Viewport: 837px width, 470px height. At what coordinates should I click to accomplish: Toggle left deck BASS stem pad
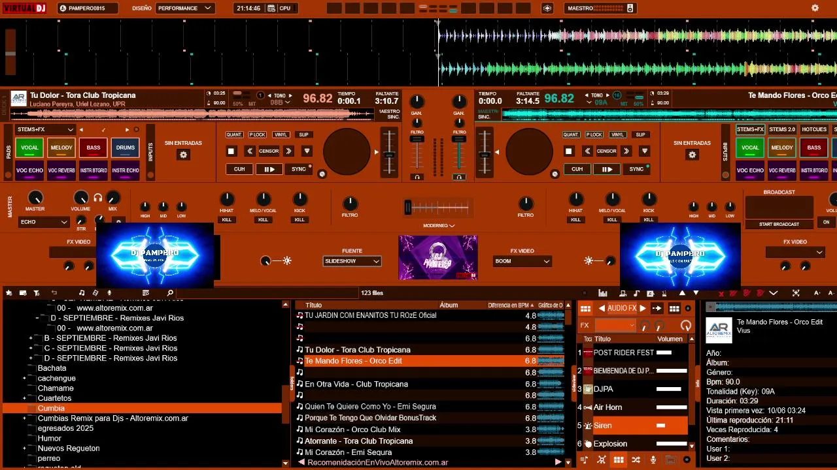point(94,148)
